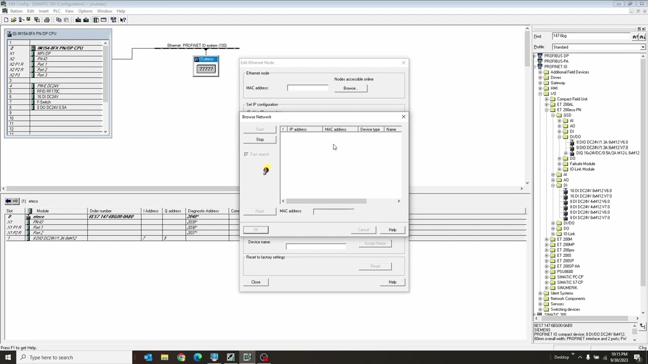Screen dimensions: 648x364
Task: Click Help in the Edit Ethernet Node dialog
Action: click(392, 282)
